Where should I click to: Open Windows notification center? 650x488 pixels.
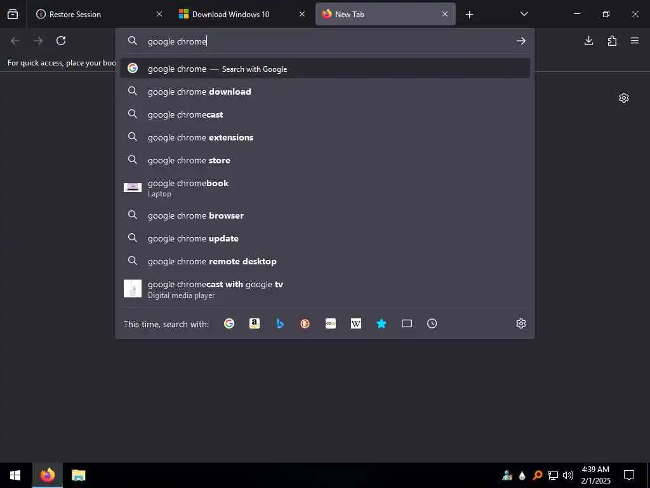pos(629,475)
